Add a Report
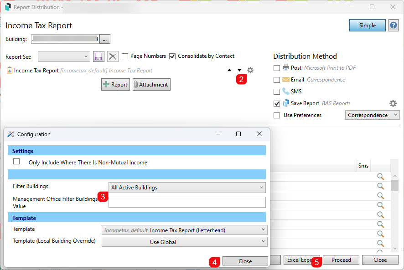Viewport: 404px width, 270px height. point(115,84)
